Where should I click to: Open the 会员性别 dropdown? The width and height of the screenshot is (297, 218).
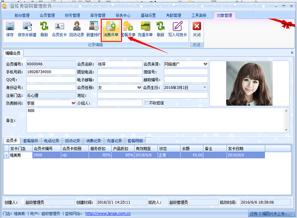pos(138,87)
